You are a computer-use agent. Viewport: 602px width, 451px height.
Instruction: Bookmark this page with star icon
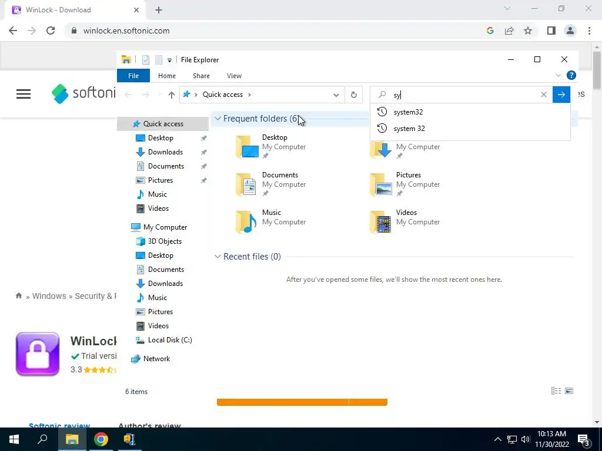[x=528, y=31]
